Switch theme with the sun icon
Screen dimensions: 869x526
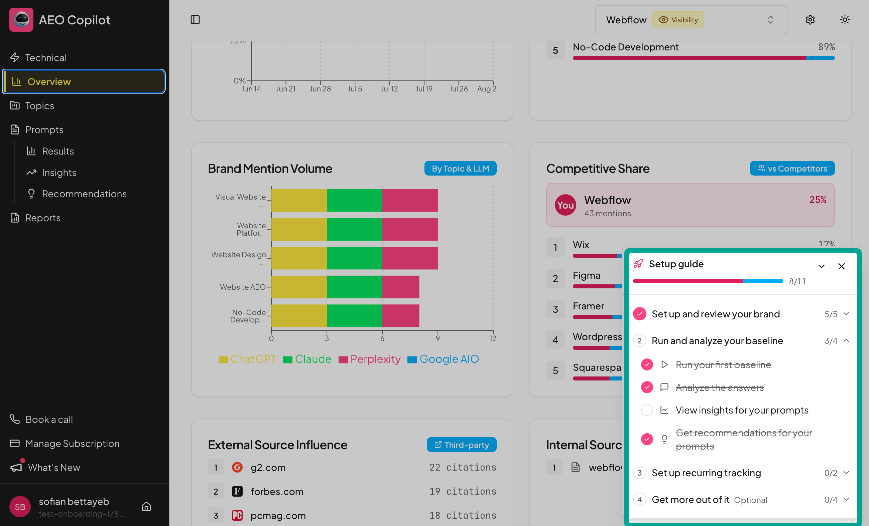pyautogui.click(x=845, y=20)
